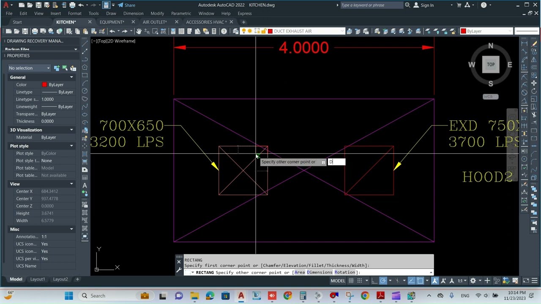
Task: Click the command line wrench customize icon
Action: point(179,270)
